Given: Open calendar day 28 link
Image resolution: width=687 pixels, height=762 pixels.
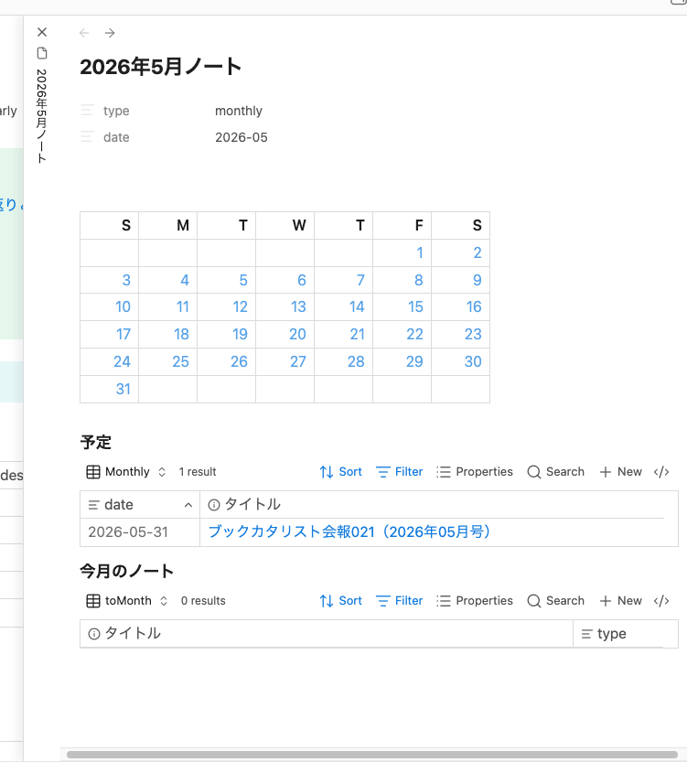Looking at the screenshot, I should pyautogui.click(x=356, y=361).
